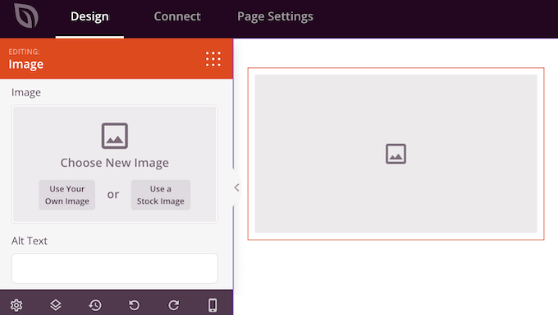Click the "Choose New Image" text
This screenshot has height=315, width=558.
[115, 163]
